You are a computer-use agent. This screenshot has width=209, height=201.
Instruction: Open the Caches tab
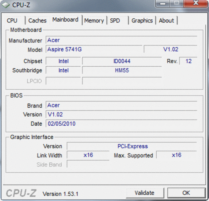(38, 21)
